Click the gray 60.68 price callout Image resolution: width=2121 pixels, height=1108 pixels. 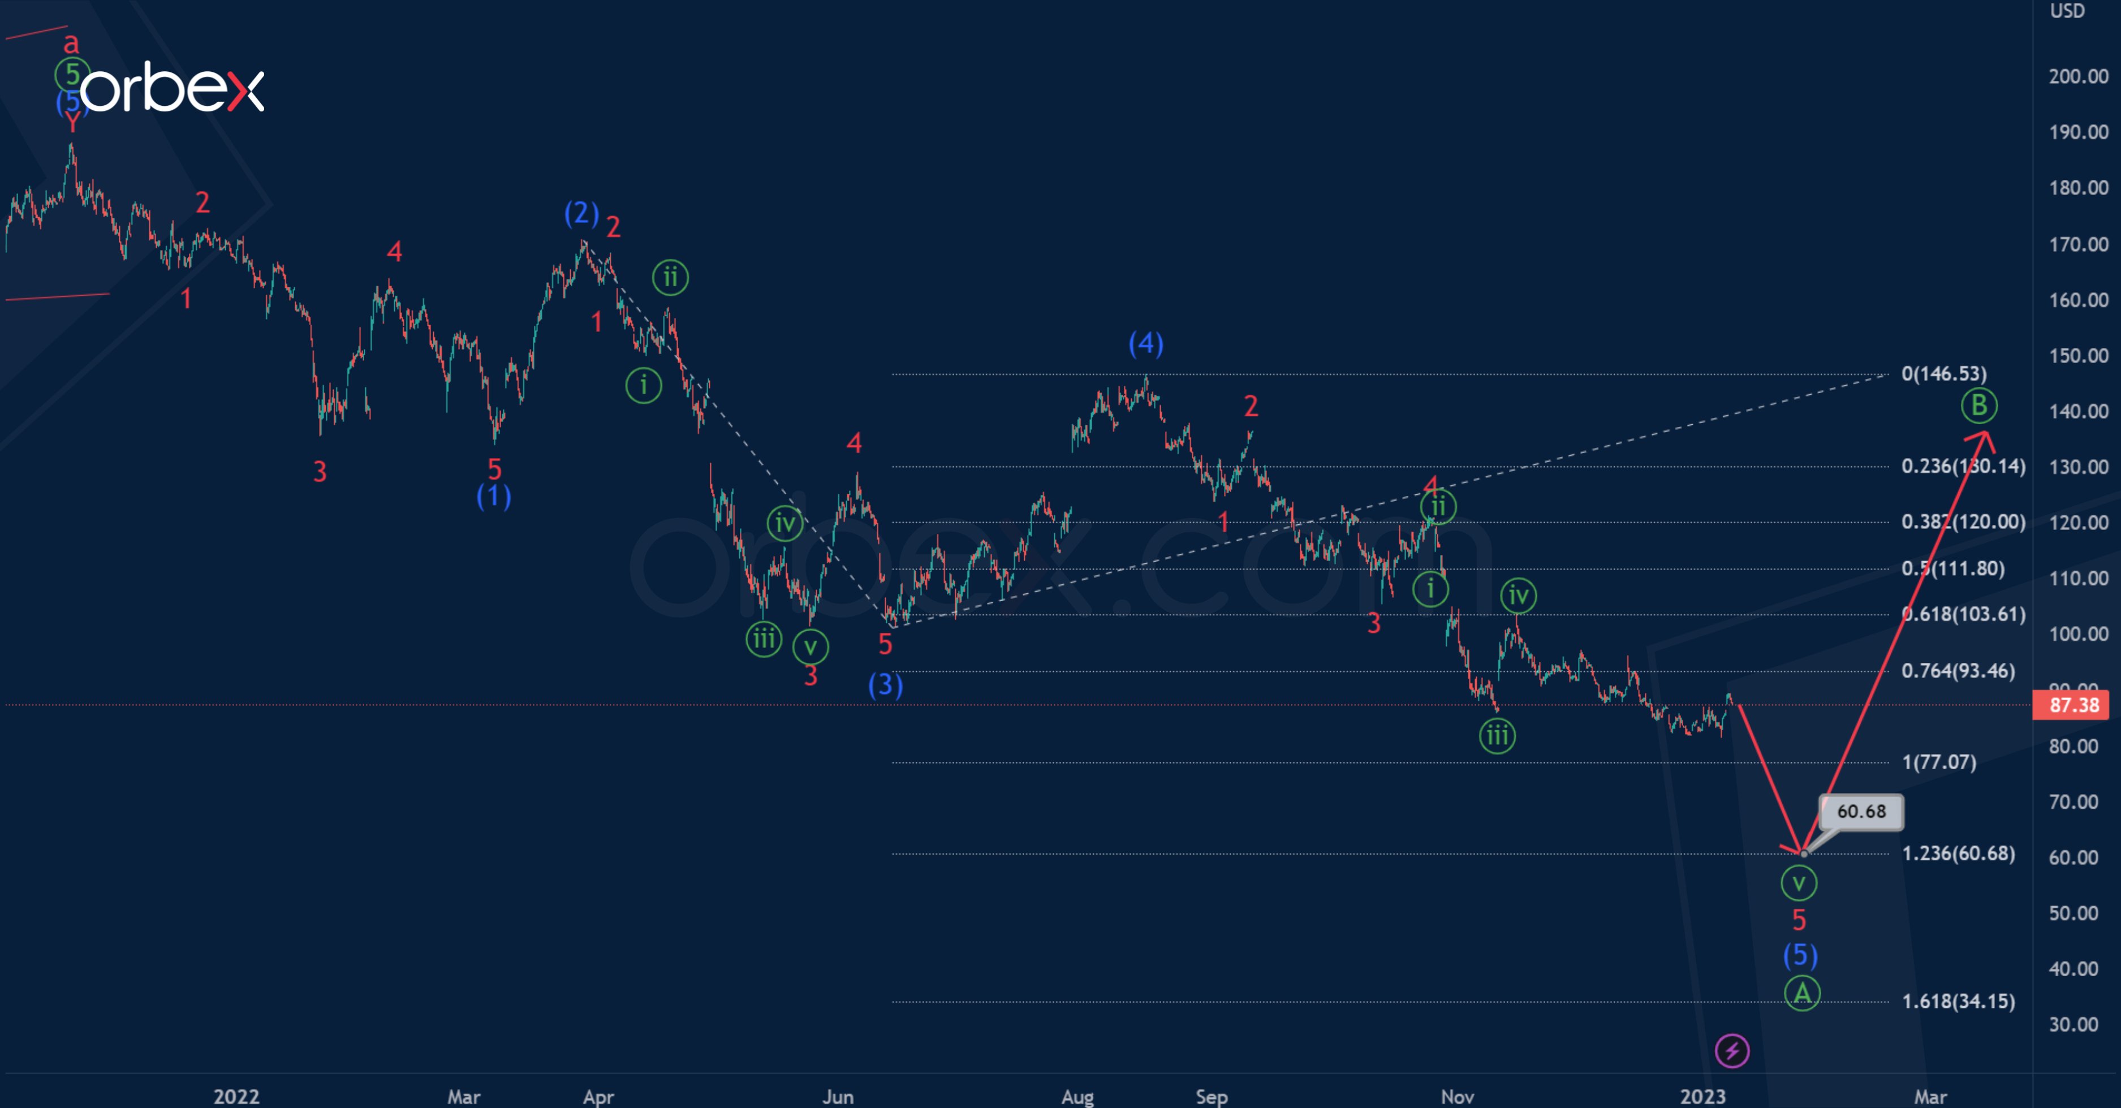(1861, 811)
